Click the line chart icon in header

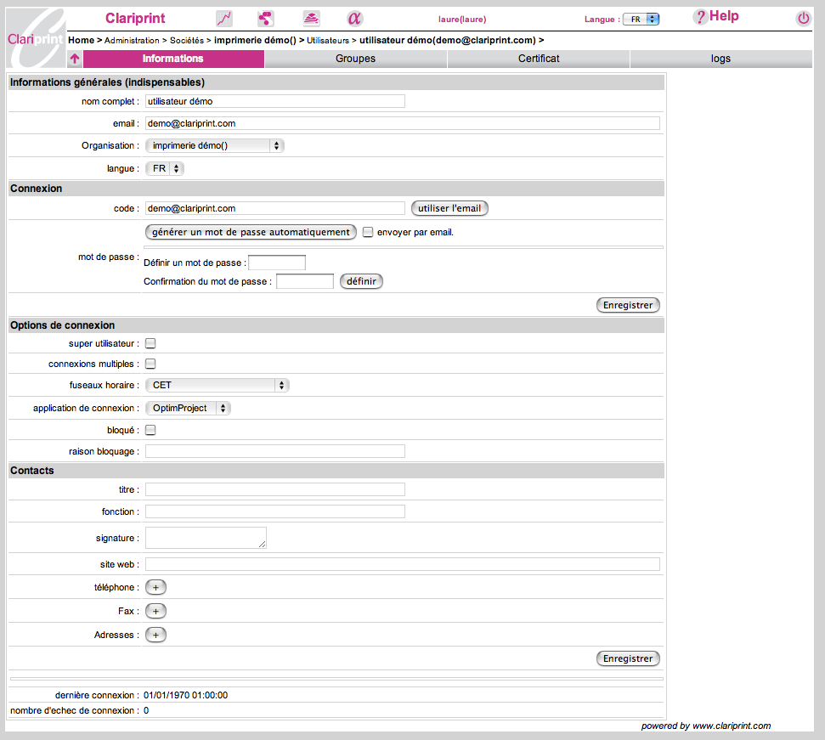point(224,19)
